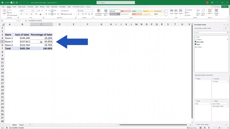Open Conditional Formatting in the ribbon
The image size is (230, 129).
(99, 12)
